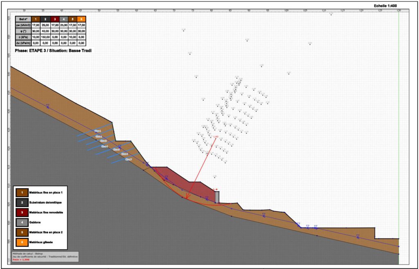Screen dimensions: 419x269
Task: Click the red 1,60 critical circle center label
Action: pyautogui.click(x=216, y=136)
